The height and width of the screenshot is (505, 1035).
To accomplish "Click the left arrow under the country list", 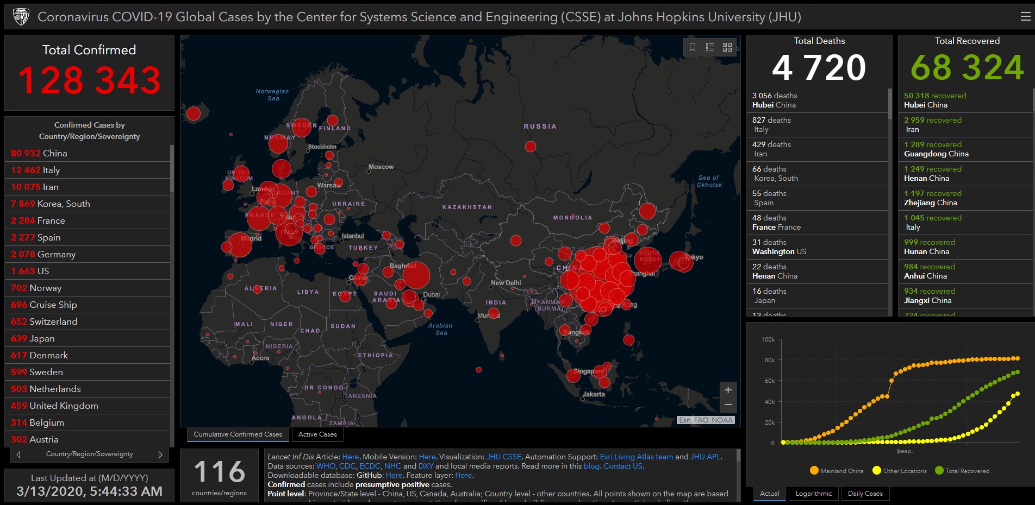I will click(x=18, y=454).
